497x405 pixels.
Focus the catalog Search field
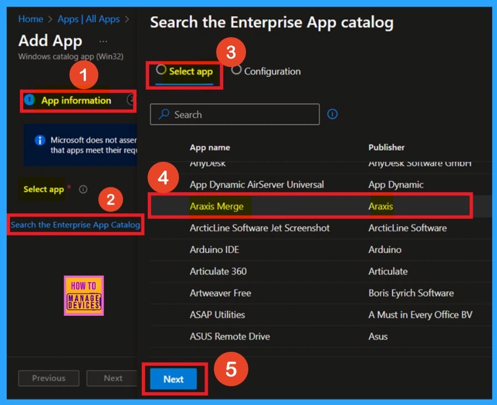point(234,114)
